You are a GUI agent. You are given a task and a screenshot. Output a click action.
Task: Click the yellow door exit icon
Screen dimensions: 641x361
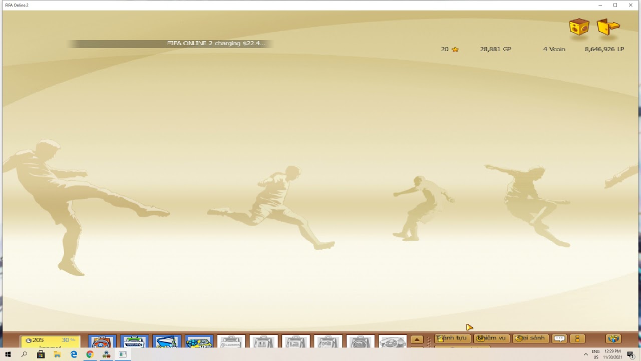608,27
